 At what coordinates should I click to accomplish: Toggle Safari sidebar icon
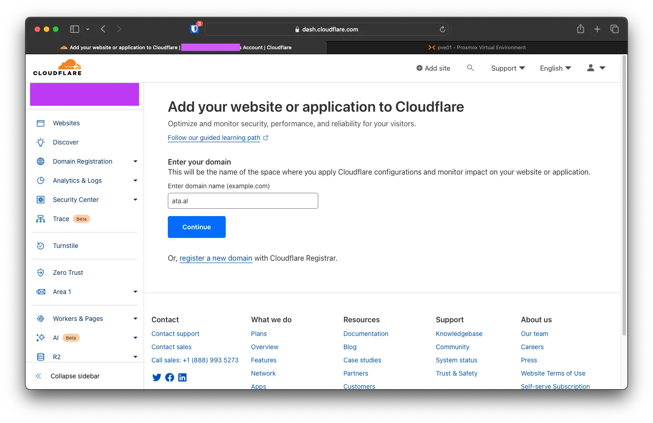(x=75, y=29)
